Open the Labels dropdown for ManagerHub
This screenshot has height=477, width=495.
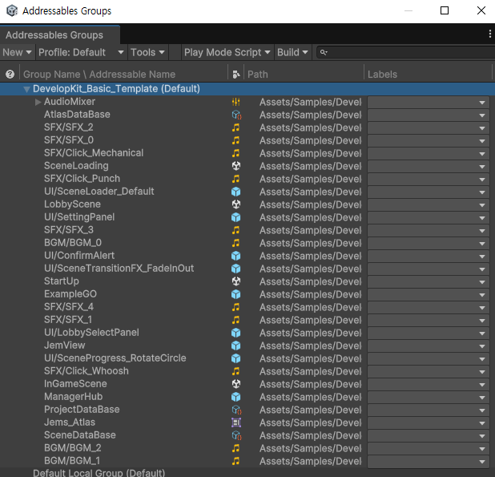pyautogui.click(x=429, y=397)
